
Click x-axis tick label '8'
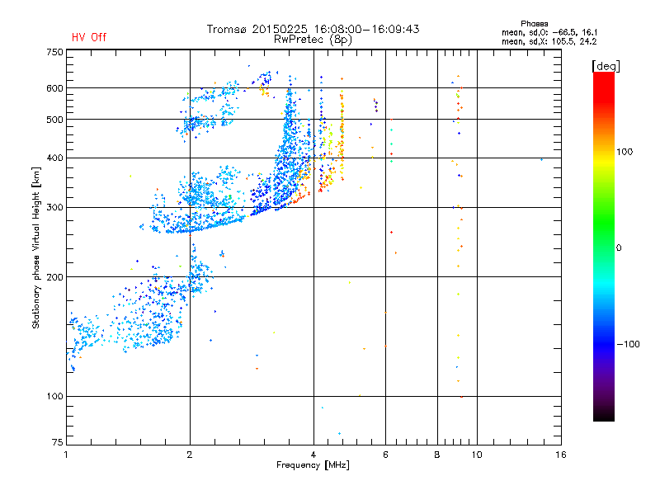point(437,455)
